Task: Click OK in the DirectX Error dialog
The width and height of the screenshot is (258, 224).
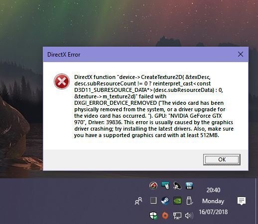Action: [x=222, y=159]
